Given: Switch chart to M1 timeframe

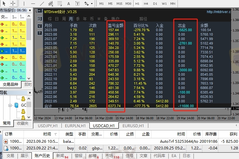Looking at the screenshot, I should coord(102,3).
